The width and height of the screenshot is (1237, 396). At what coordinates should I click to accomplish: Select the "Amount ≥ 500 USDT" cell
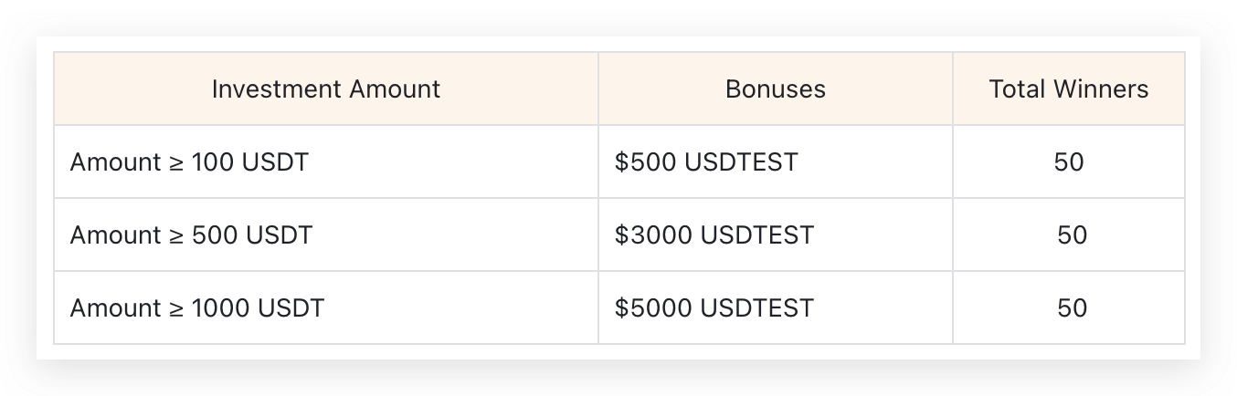[191, 235]
